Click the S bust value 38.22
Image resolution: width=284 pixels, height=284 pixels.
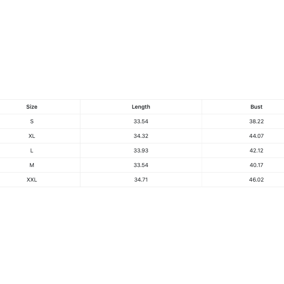coord(256,121)
